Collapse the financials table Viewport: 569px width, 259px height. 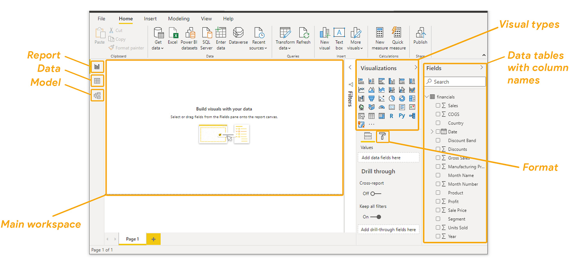tap(426, 97)
